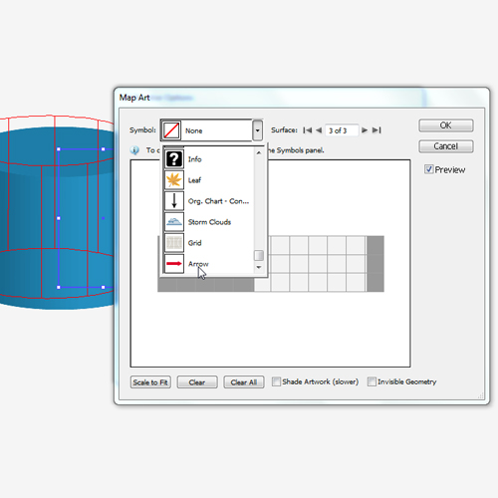Click the None symbol preview swatch
This screenshot has width=498, height=498.
coord(171,130)
